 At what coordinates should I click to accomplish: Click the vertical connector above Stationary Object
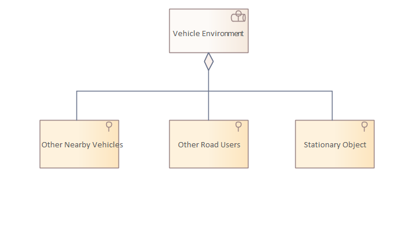332,106
